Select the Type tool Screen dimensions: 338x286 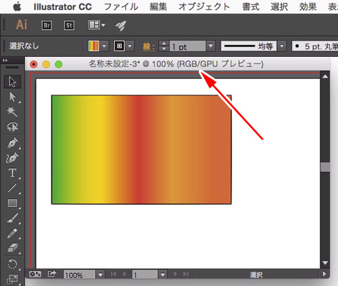click(x=12, y=173)
